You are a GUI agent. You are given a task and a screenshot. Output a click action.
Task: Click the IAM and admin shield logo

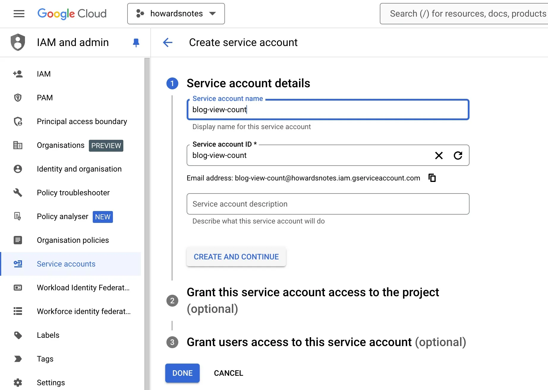18,42
